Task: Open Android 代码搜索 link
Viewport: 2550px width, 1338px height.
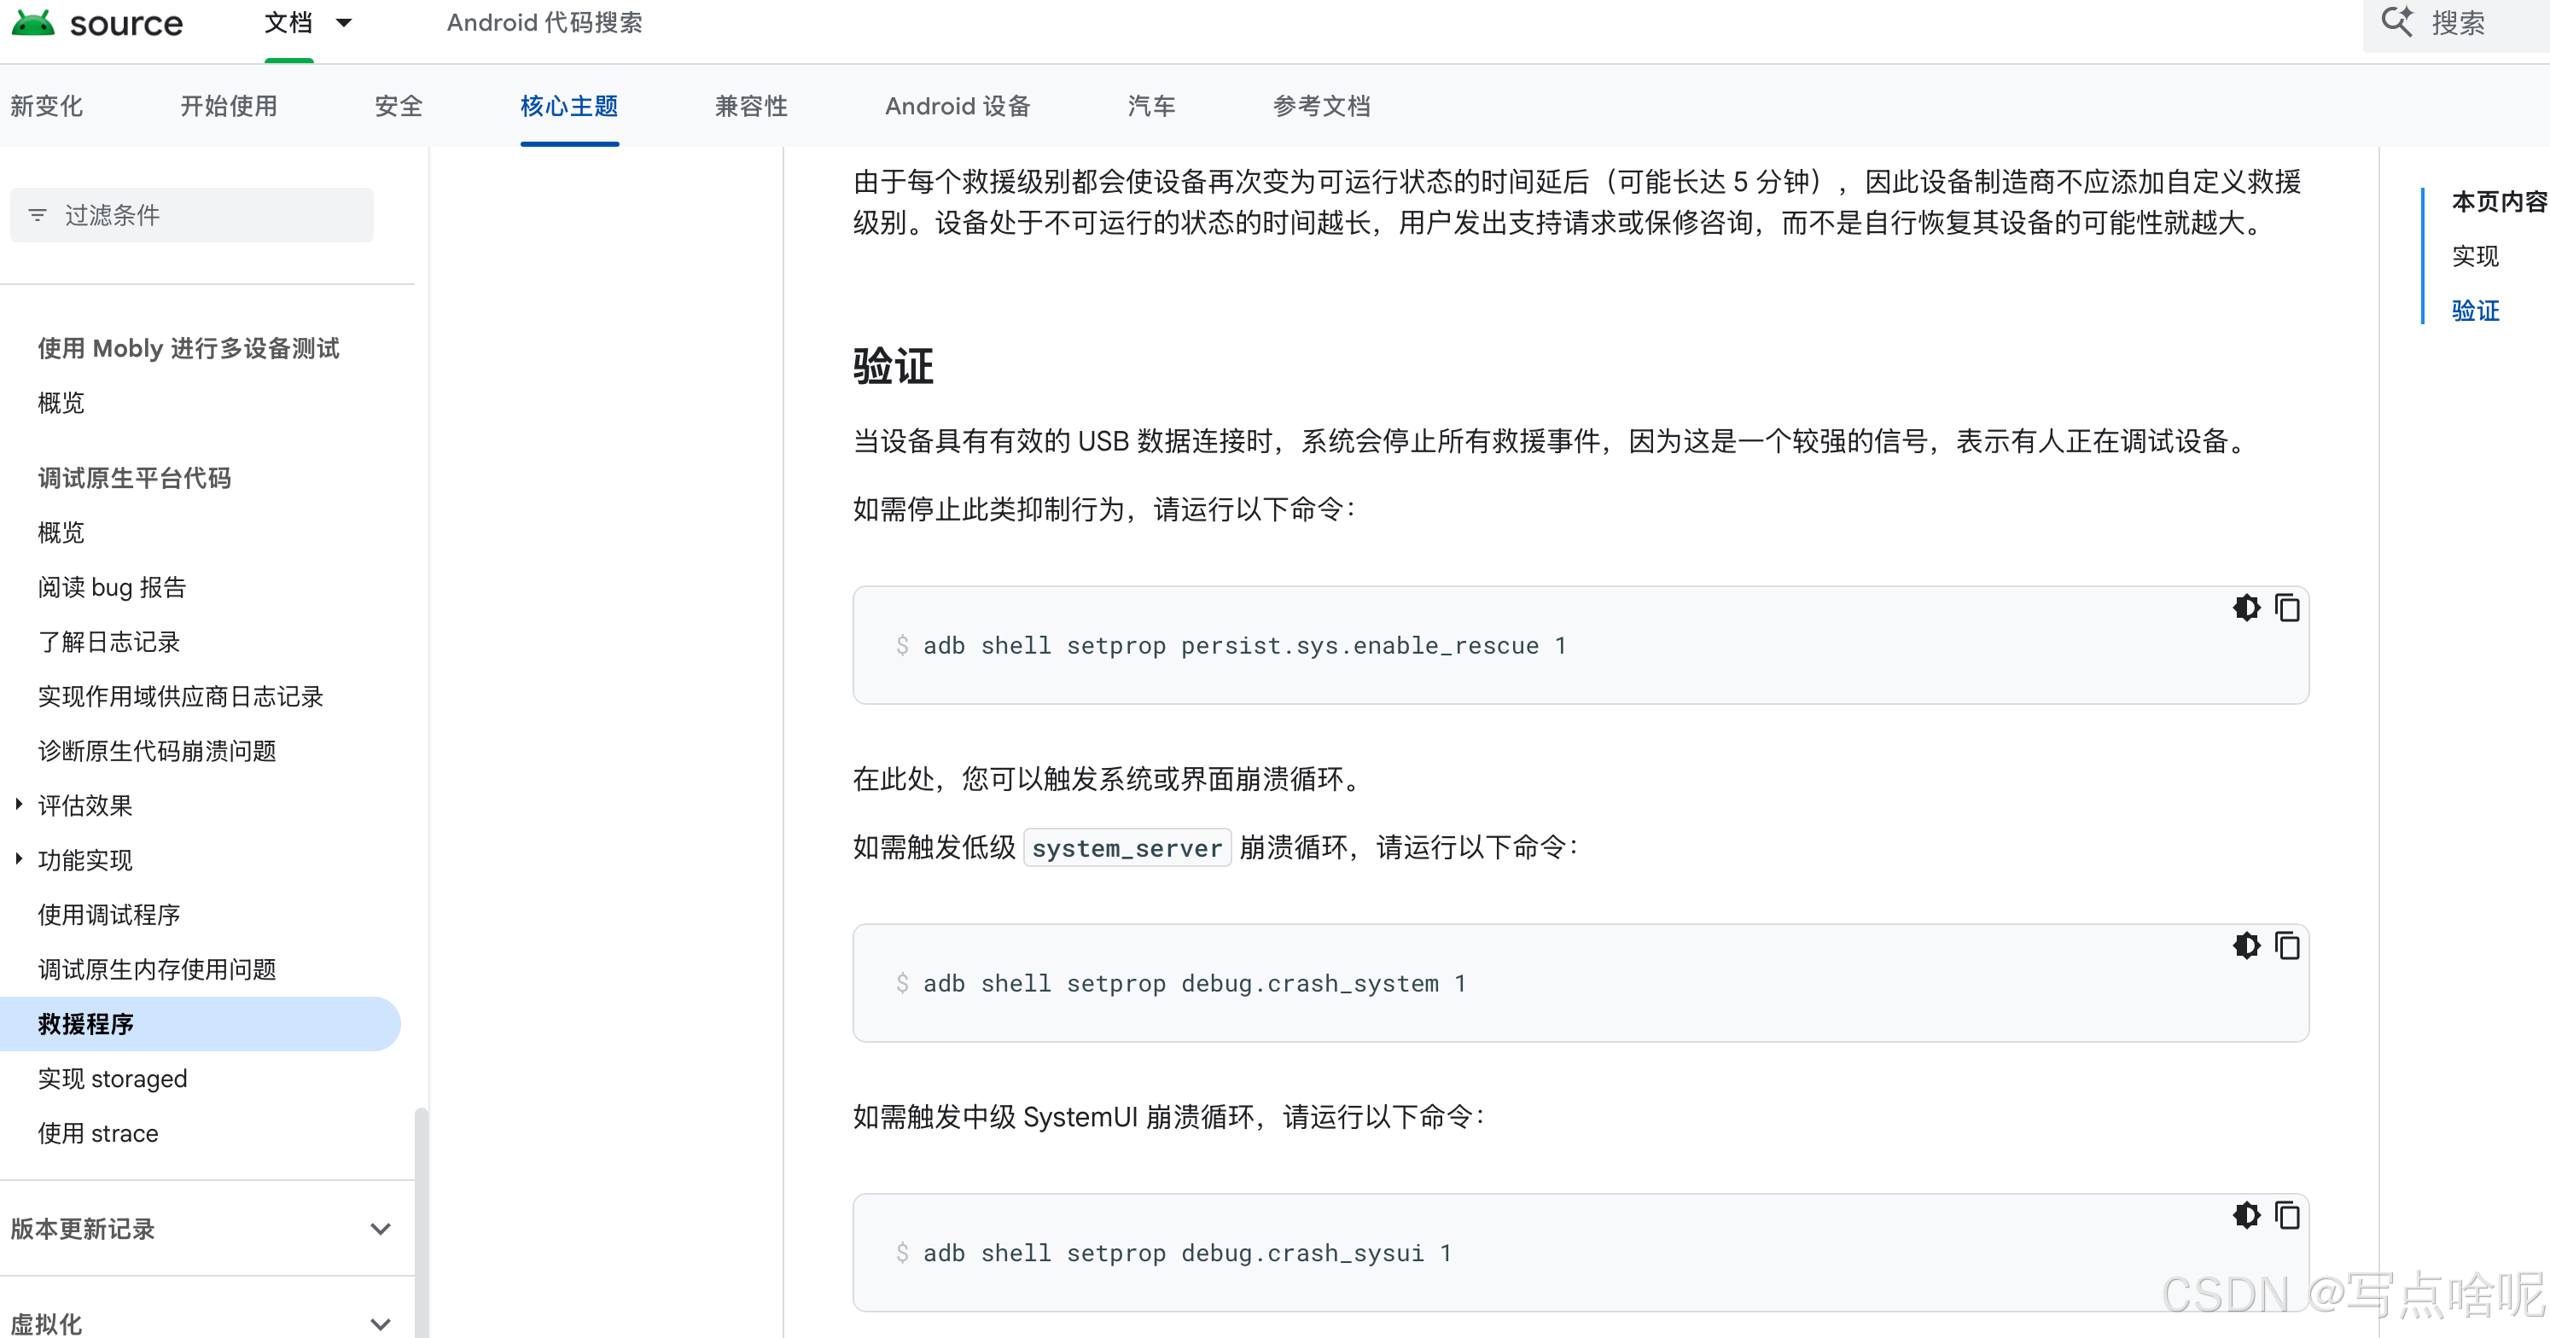Action: pos(544,23)
